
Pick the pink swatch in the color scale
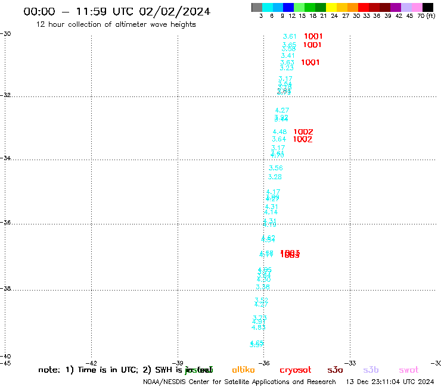click(x=417, y=7)
